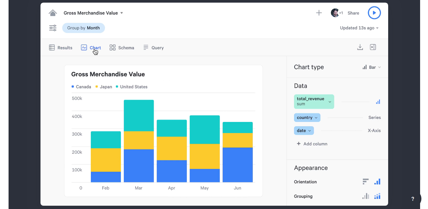Expand the Bar chart type dropdown
The width and height of the screenshot is (428, 209).
pyautogui.click(x=372, y=67)
